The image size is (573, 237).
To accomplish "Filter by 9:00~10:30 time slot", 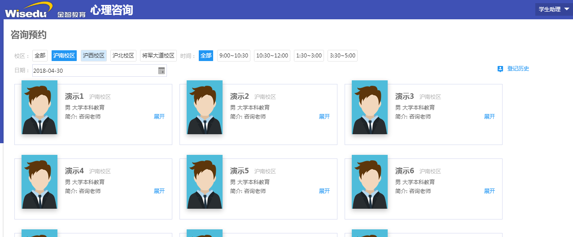I will [x=234, y=56].
